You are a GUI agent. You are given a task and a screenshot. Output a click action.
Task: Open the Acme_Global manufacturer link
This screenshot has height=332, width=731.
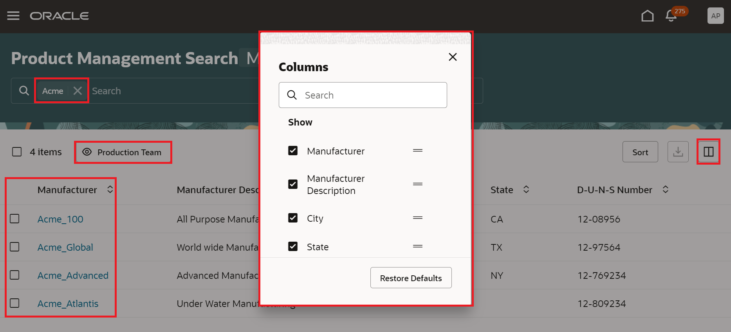(65, 248)
